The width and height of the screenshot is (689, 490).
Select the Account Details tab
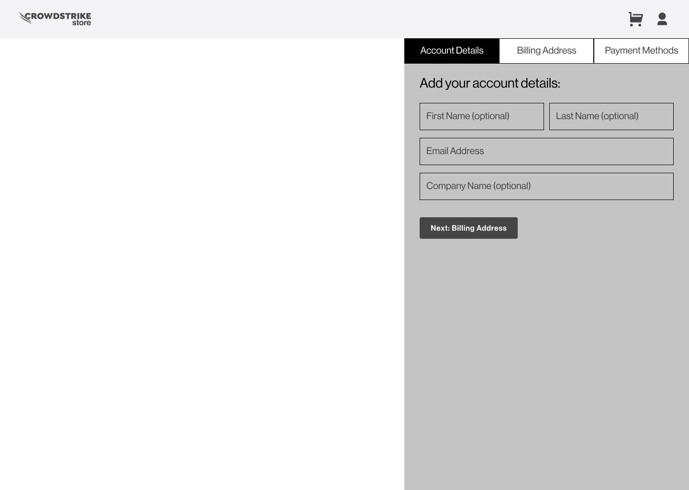(452, 51)
